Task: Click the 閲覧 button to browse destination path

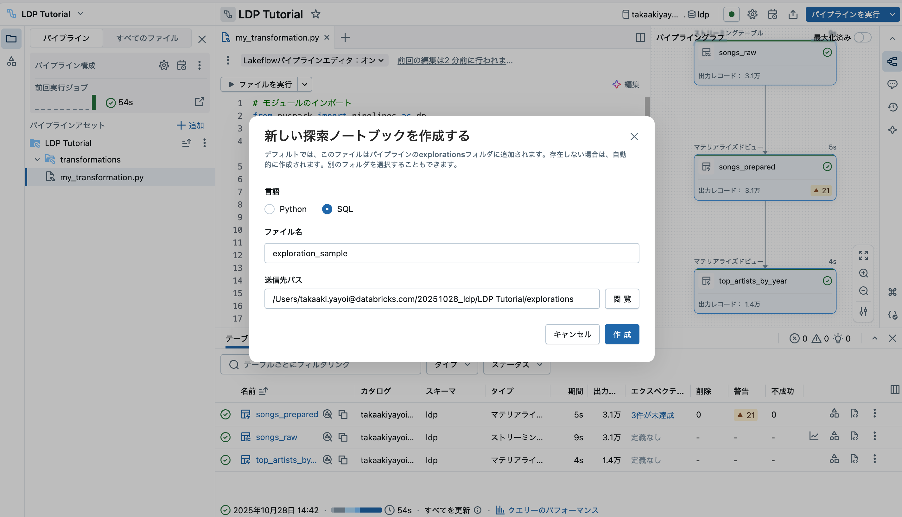Action: tap(622, 299)
